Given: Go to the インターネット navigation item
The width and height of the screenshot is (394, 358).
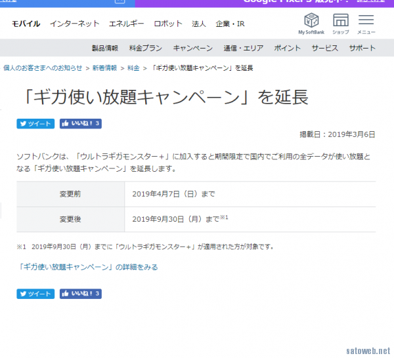Looking at the screenshot, I should 74,24.
